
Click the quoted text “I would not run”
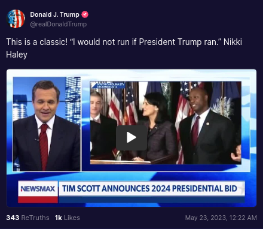[x=100, y=42]
